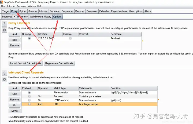The image size is (193, 124).
Task: Click the Relationship column header
Action: pos(94,88)
